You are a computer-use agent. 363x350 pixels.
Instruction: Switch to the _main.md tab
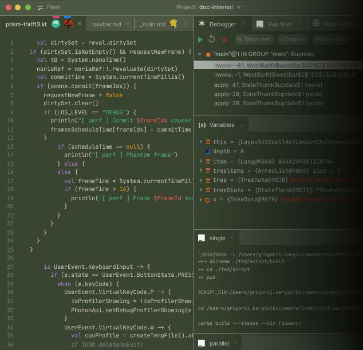152,24
